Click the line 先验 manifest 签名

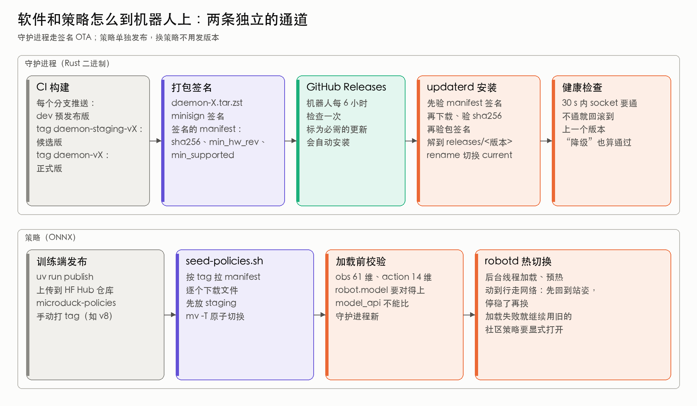(464, 103)
